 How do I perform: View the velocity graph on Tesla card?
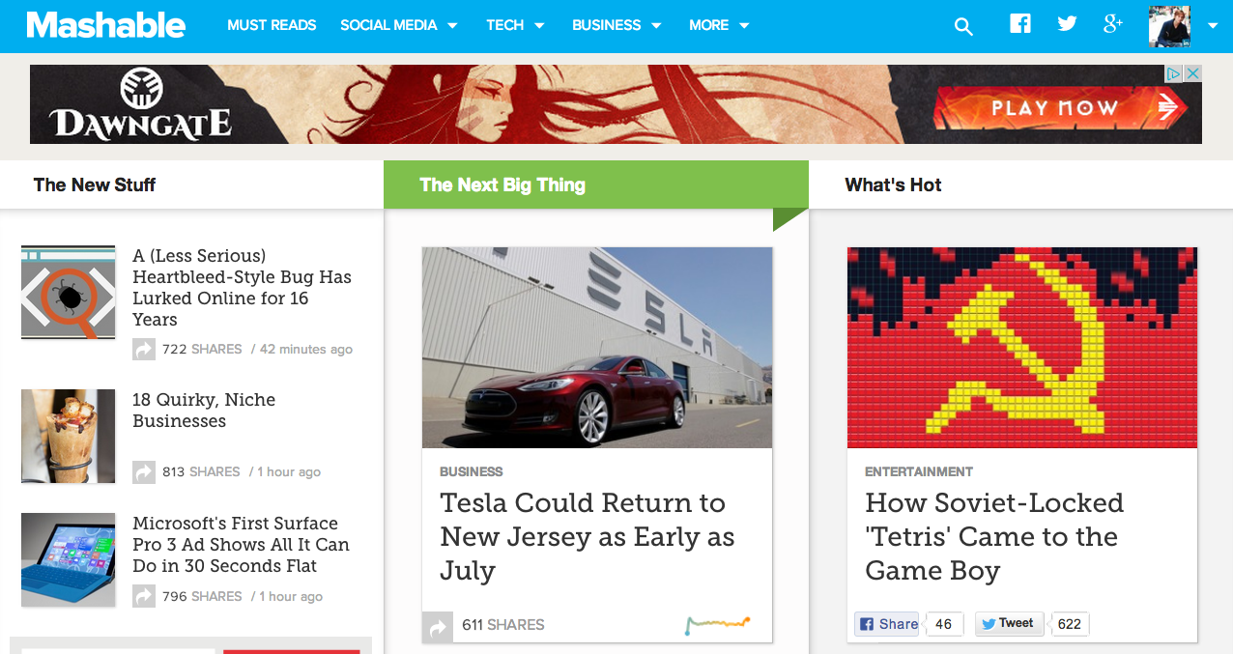click(717, 625)
